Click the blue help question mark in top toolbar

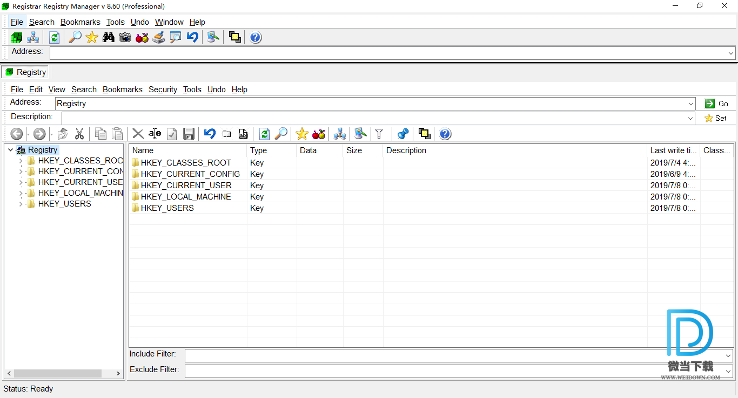(x=256, y=37)
